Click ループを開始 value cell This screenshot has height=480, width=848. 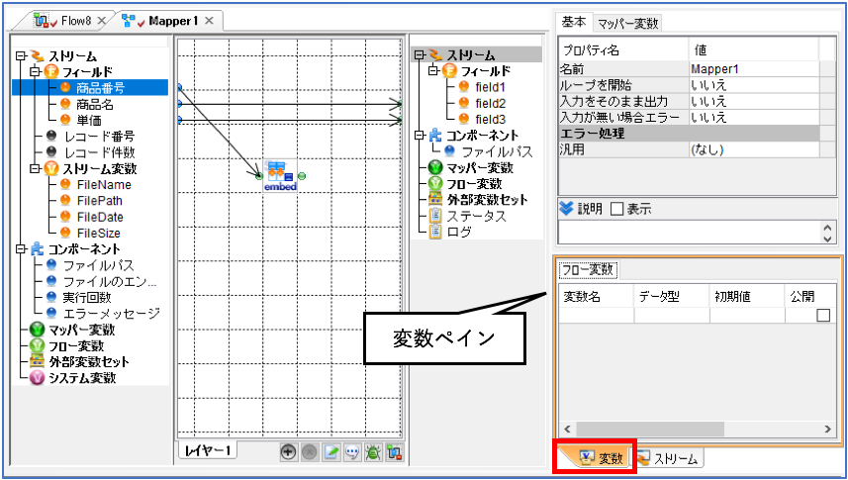(x=754, y=85)
